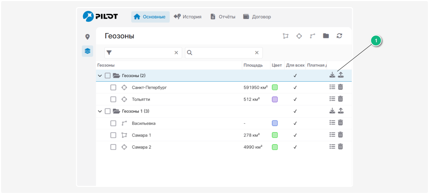Toggle the Для всех checkmark for Самара 1
429x194 pixels.
point(295,135)
